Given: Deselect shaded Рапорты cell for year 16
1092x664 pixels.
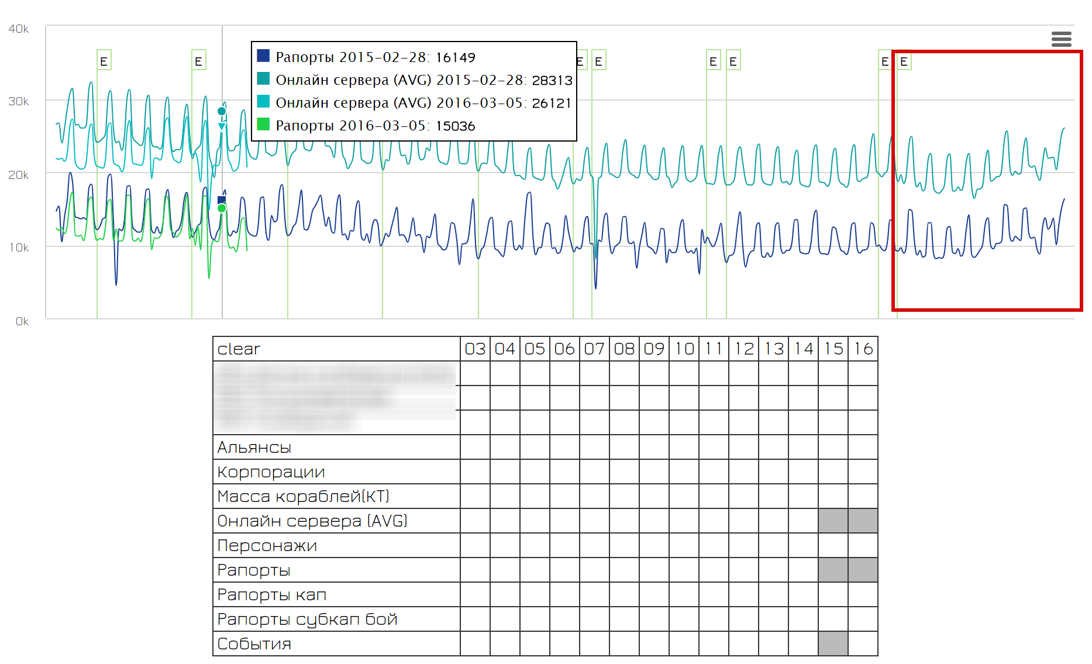Looking at the screenshot, I should (863, 570).
